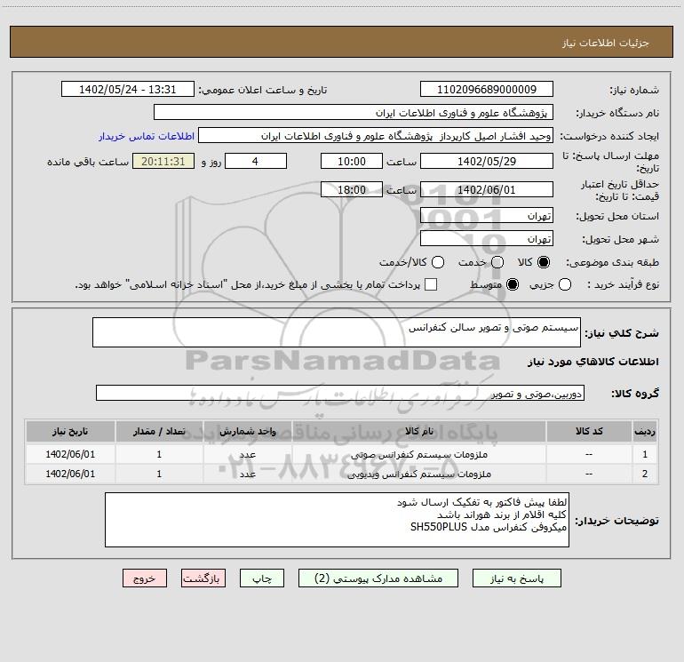The image size is (684, 662).
Task: Click the پاسخ به نیاز button
Action: pos(517,578)
